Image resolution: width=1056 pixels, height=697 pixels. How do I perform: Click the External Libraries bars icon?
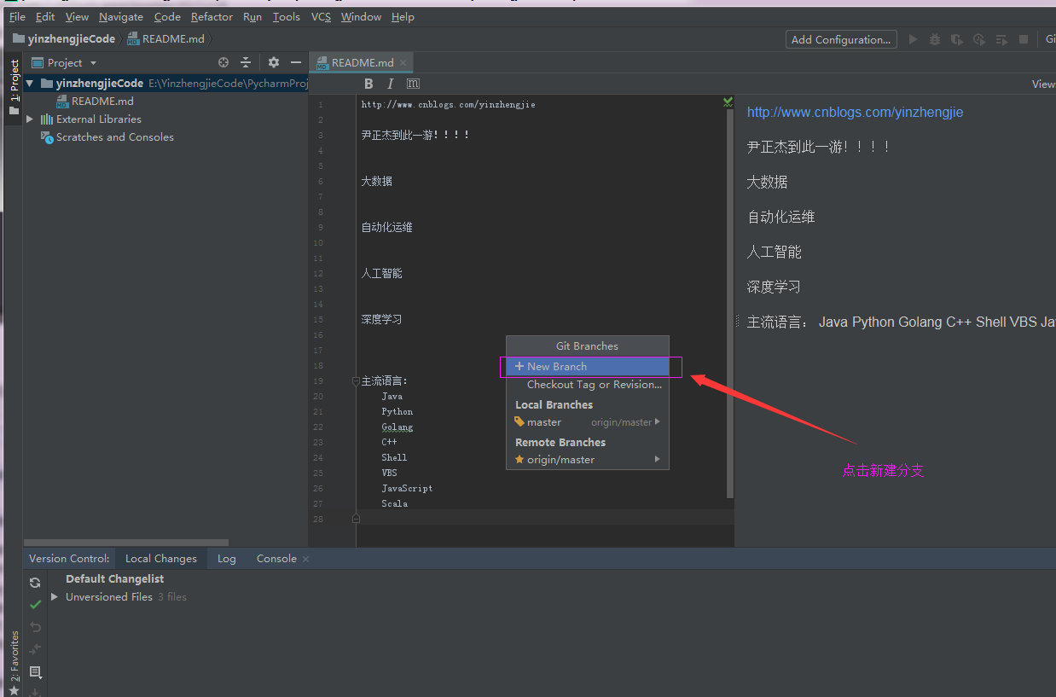pos(47,119)
